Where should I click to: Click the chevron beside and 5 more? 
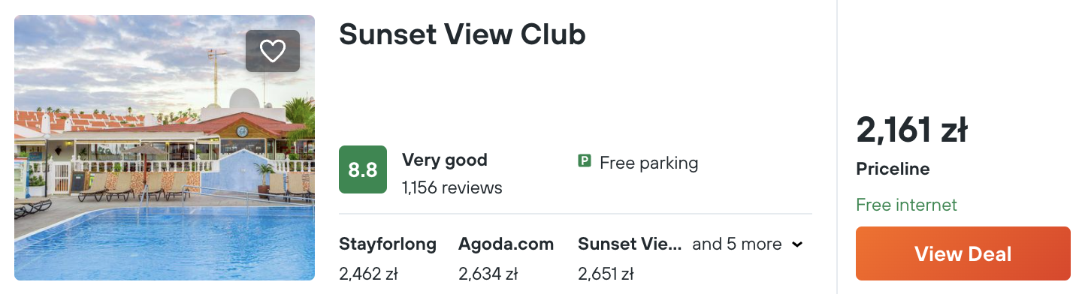797,244
